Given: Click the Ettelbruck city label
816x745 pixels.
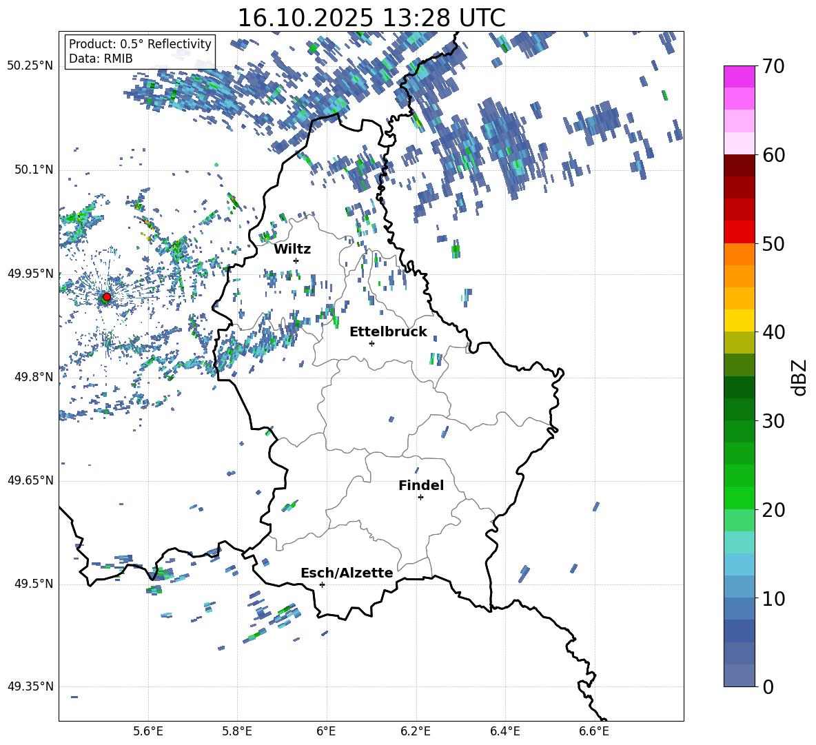Looking at the screenshot, I should point(388,331).
